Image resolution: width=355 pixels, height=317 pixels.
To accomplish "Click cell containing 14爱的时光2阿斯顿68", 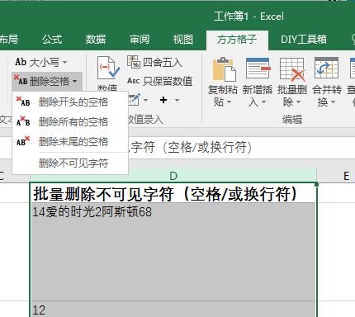I will click(173, 252).
